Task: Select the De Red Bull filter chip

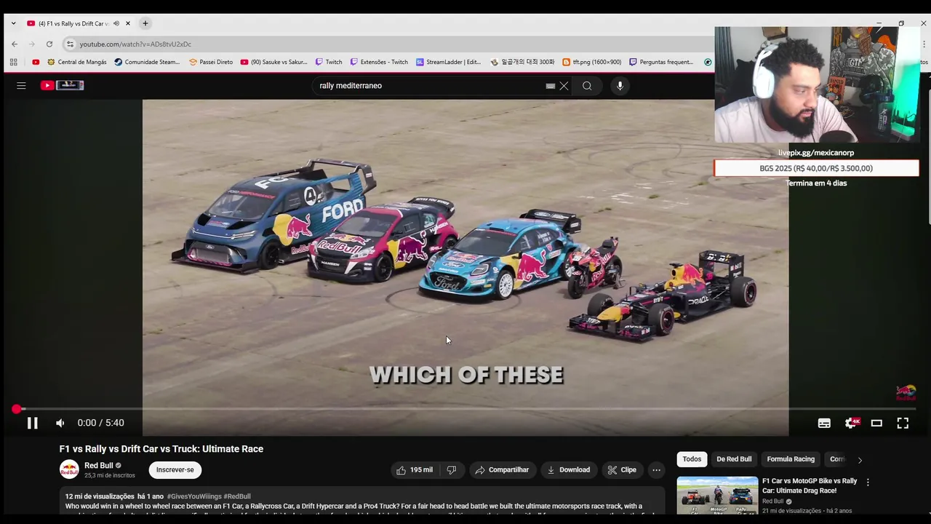Action: pyautogui.click(x=734, y=459)
